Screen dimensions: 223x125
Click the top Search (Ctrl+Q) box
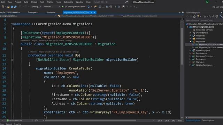click(x=111, y=2)
